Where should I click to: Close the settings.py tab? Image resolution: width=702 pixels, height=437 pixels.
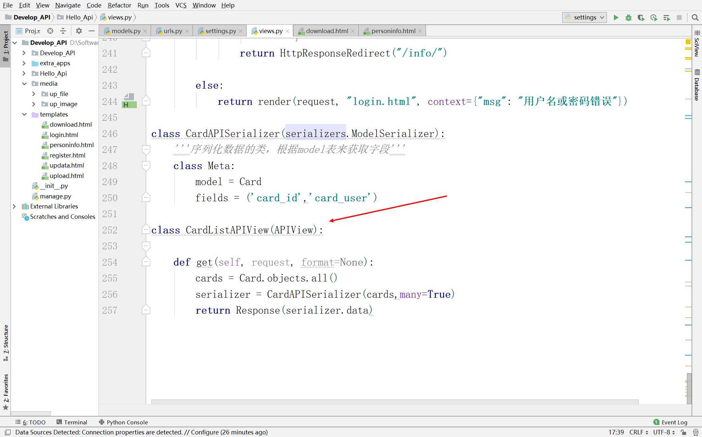(240, 31)
